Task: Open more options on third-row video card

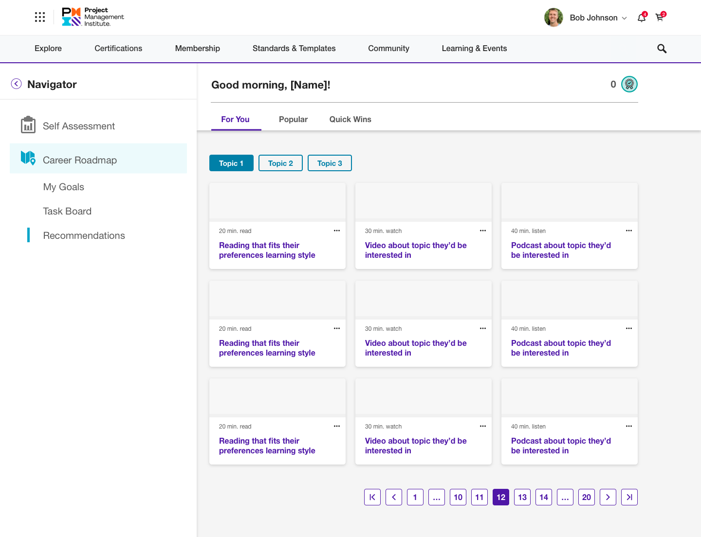Action: [483, 426]
